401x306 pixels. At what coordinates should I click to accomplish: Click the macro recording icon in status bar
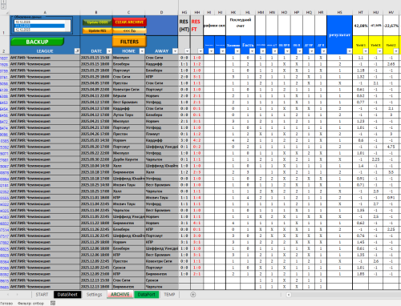point(53,303)
